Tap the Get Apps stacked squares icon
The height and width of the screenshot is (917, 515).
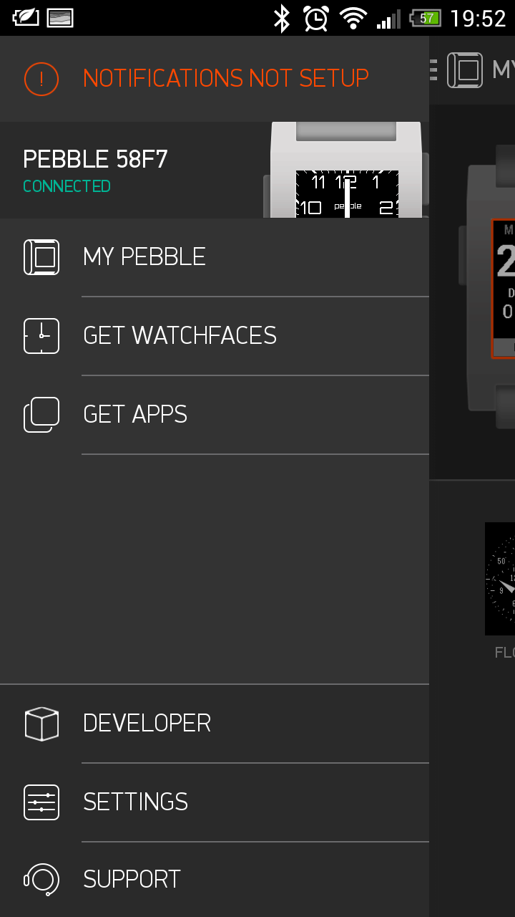pyautogui.click(x=41, y=414)
